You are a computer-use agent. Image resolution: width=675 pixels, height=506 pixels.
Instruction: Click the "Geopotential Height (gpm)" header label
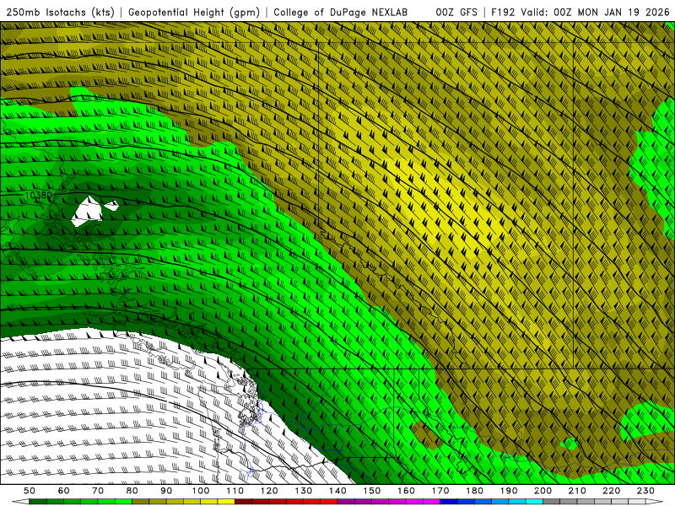194,13
